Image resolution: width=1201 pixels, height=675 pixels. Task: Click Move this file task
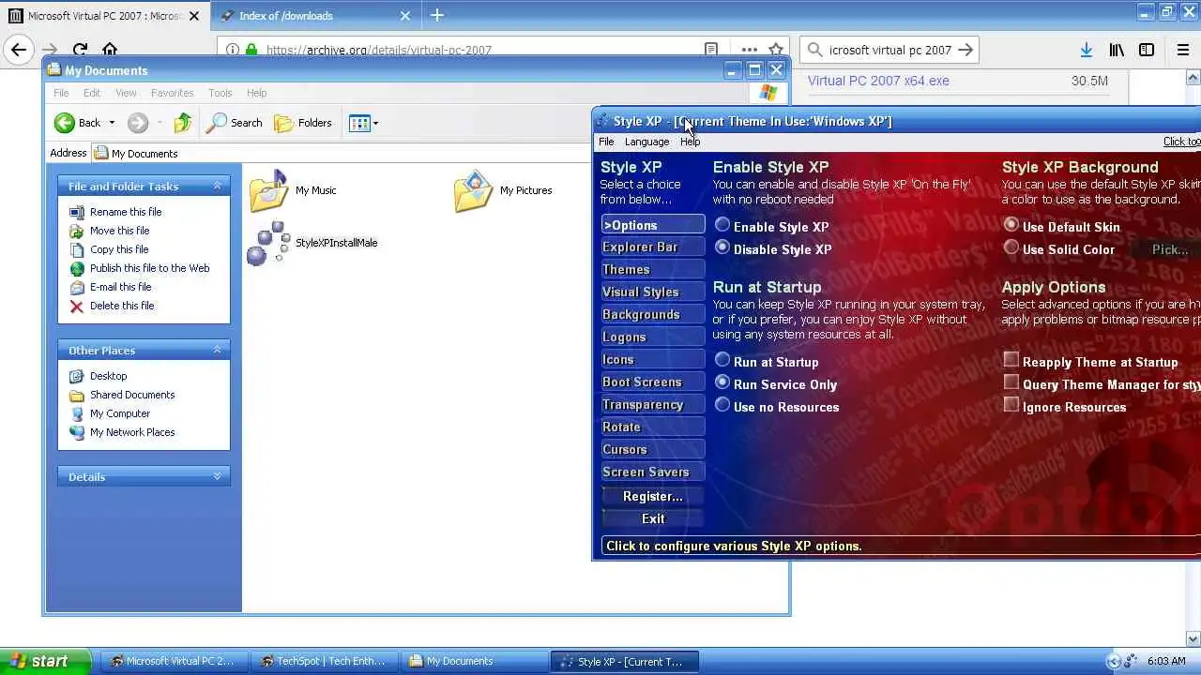(x=119, y=231)
